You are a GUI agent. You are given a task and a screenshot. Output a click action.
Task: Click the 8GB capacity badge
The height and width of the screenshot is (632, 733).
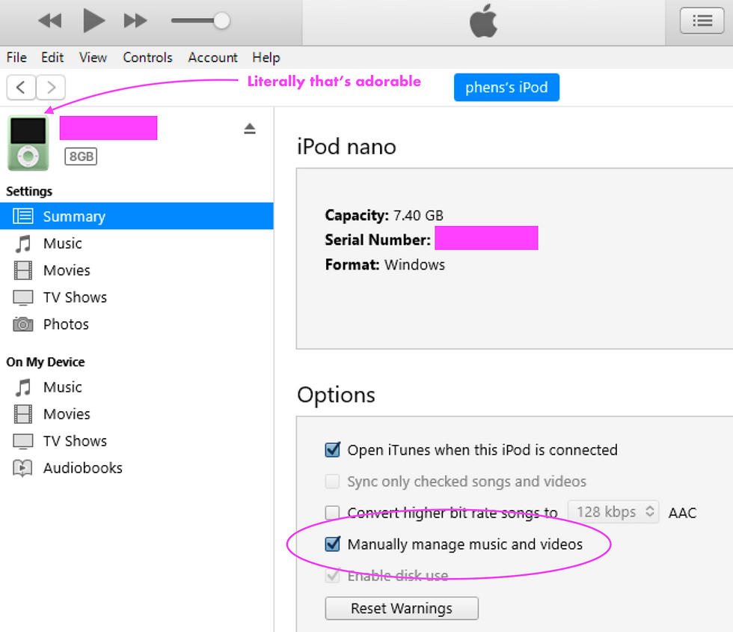pyautogui.click(x=81, y=157)
